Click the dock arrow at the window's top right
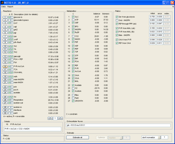 [172, 6]
